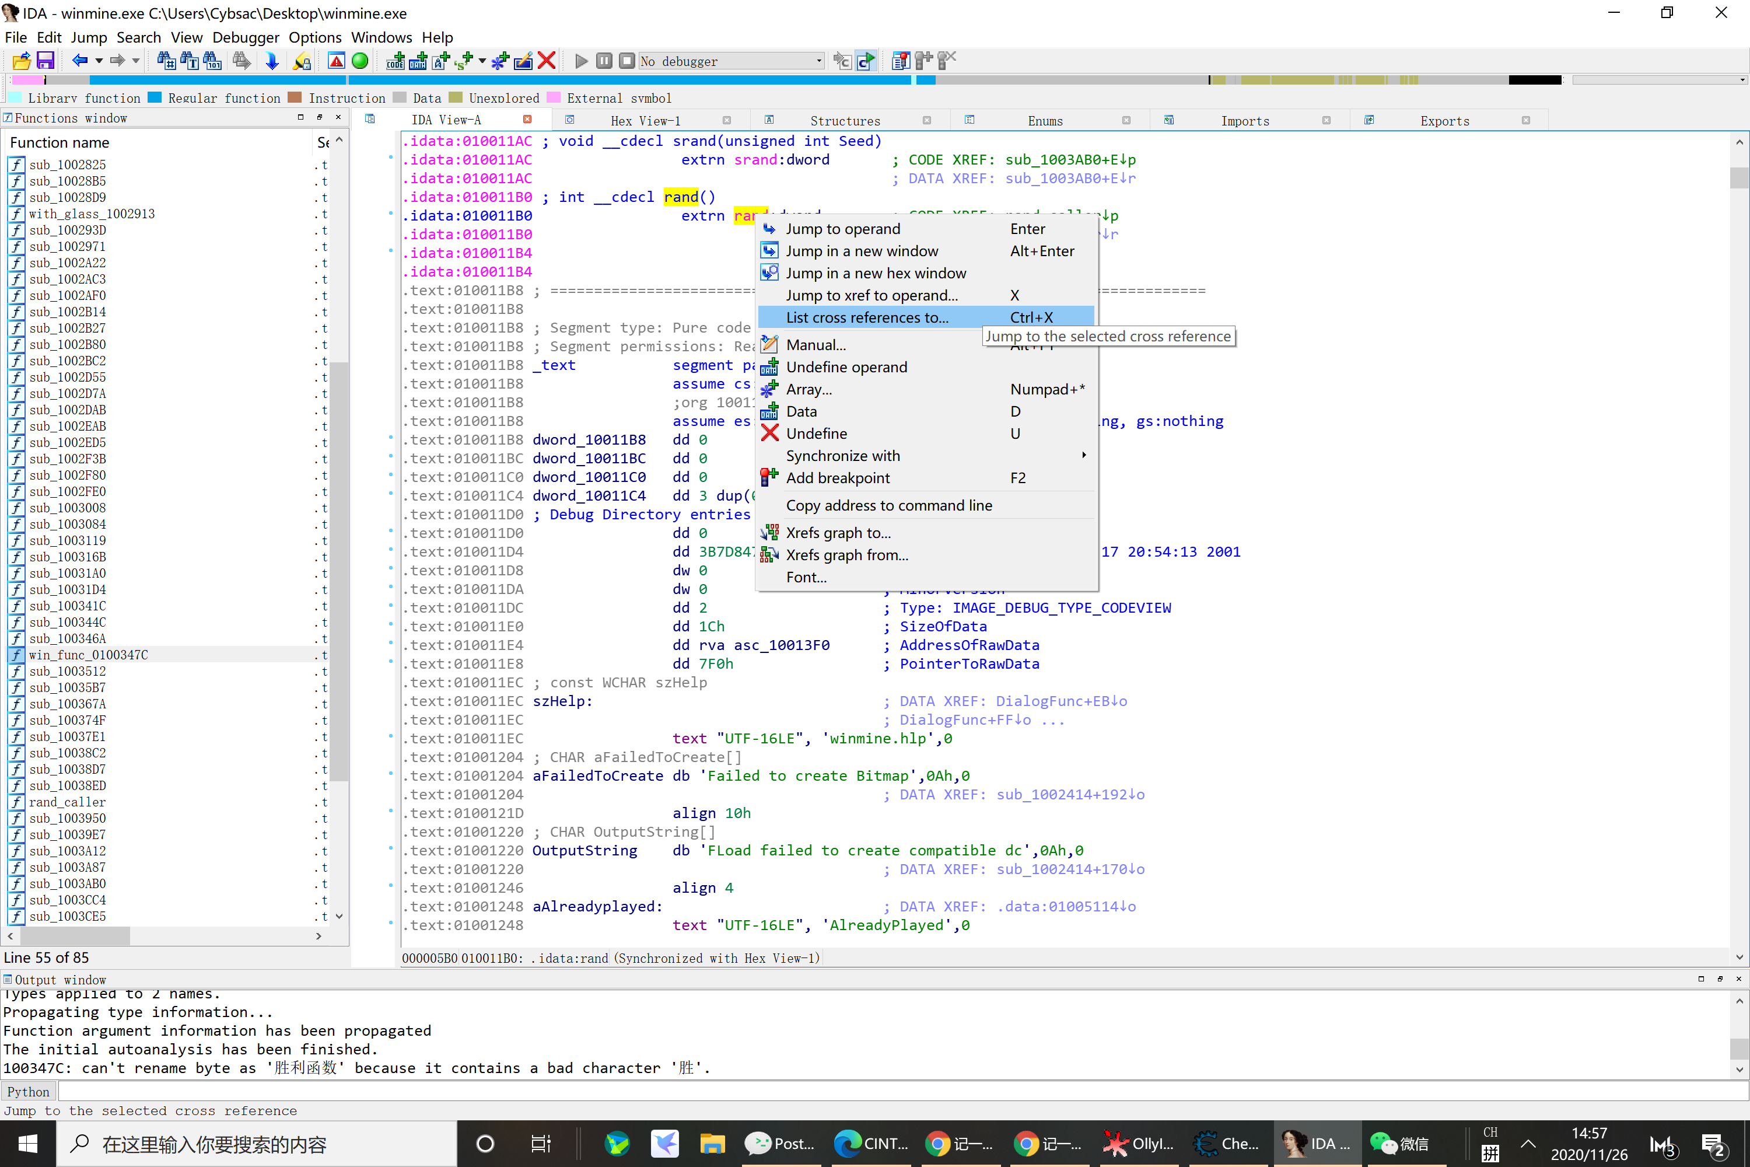Open the Options menu
Screen dimensions: 1750x1167
pyautogui.click(x=315, y=37)
